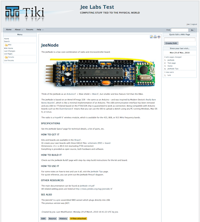Open the JeeLink page link
The height and width of the screenshot is (222, 200).
tap(49, 200)
